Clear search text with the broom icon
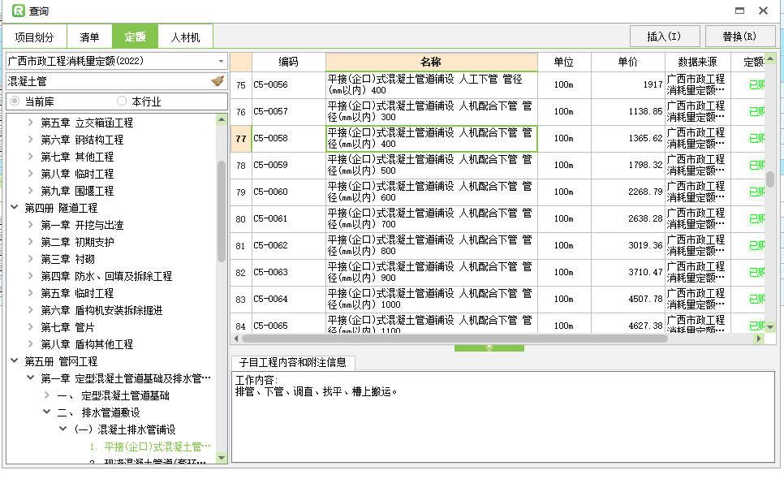 pyautogui.click(x=218, y=81)
